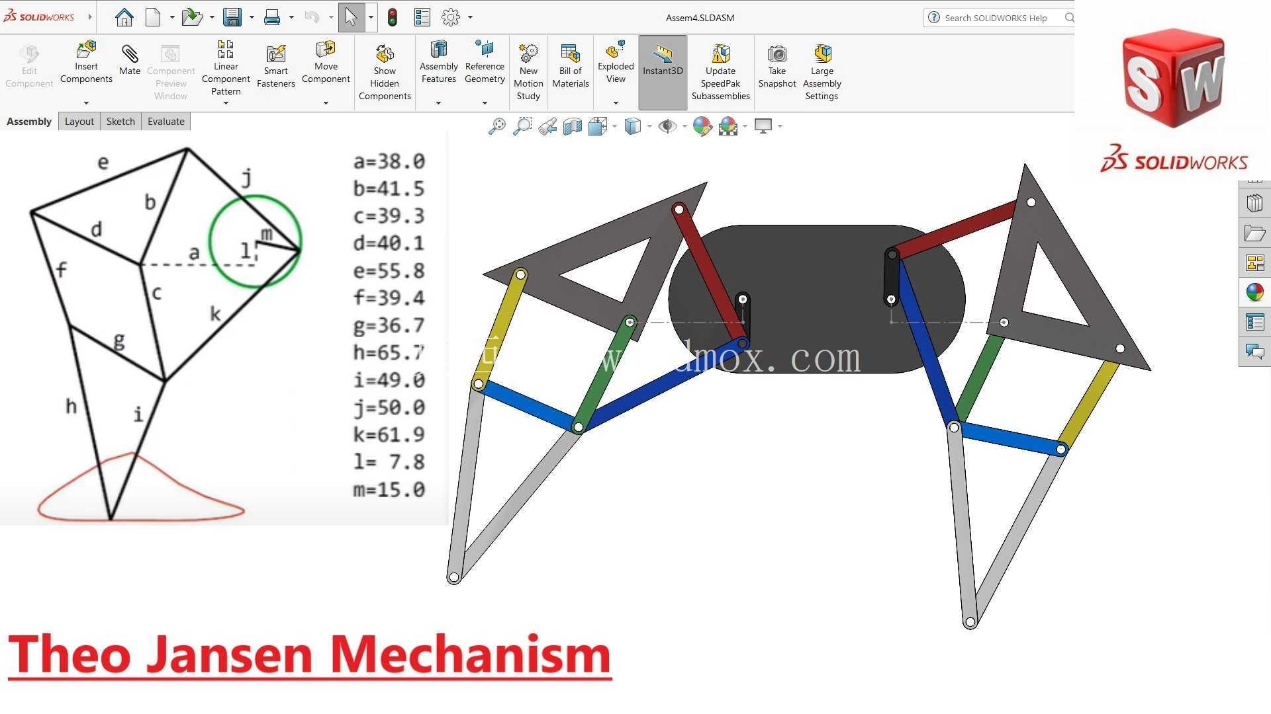Switch to the Evaluate tab
Viewport: 1271px width, 714px height.
click(166, 122)
